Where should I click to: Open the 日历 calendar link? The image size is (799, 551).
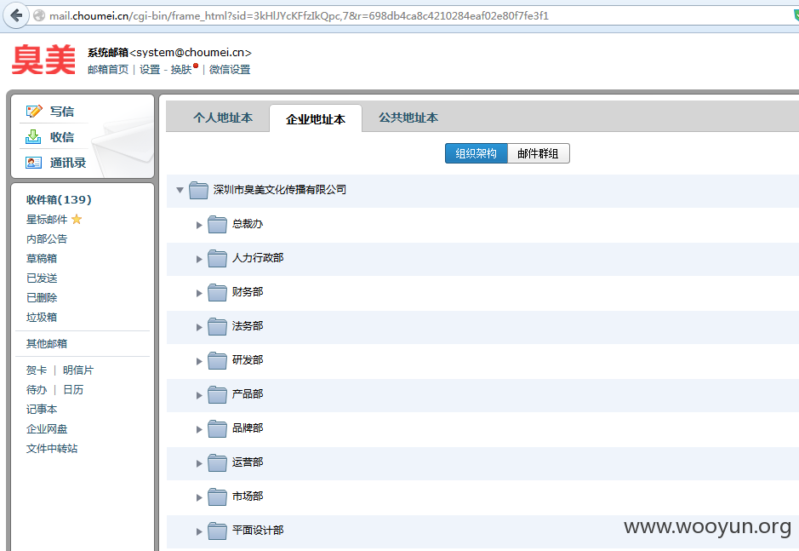(x=73, y=389)
